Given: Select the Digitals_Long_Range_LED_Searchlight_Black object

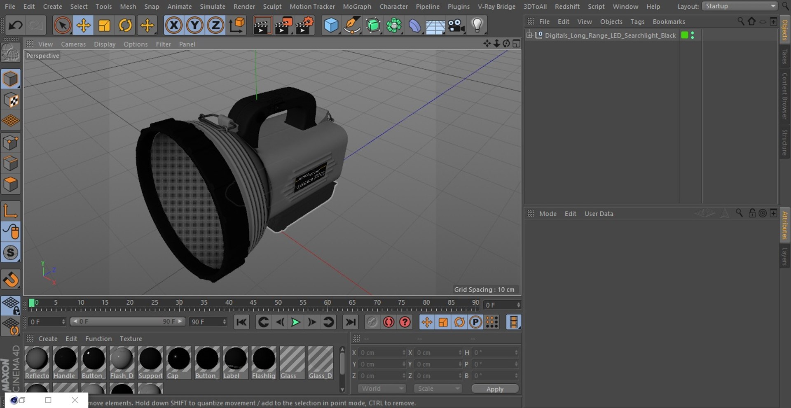Looking at the screenshot, I should click(610, 35).
